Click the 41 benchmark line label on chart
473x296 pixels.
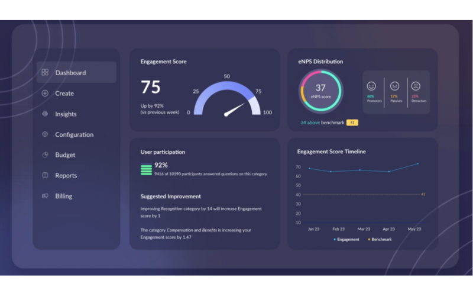pyautogui.click(x=423, y=194)
